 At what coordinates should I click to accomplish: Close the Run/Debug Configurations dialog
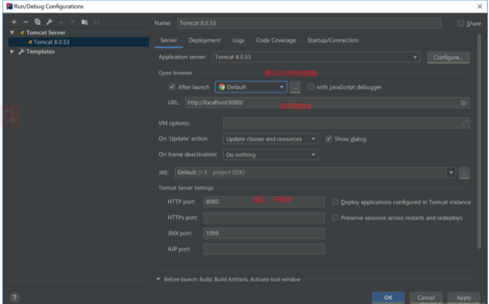pyautogui.click(x=480, y=6)
